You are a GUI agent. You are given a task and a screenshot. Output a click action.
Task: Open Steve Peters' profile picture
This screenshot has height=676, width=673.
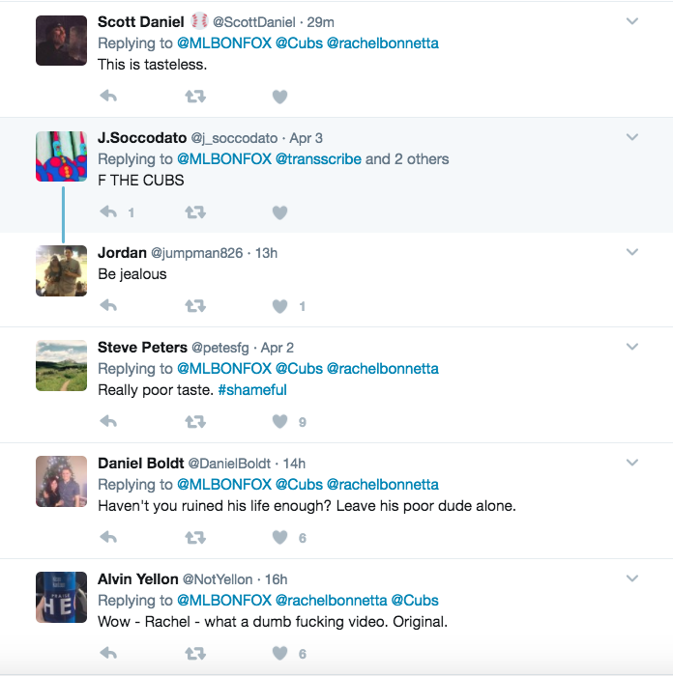[x=61, y=365]
